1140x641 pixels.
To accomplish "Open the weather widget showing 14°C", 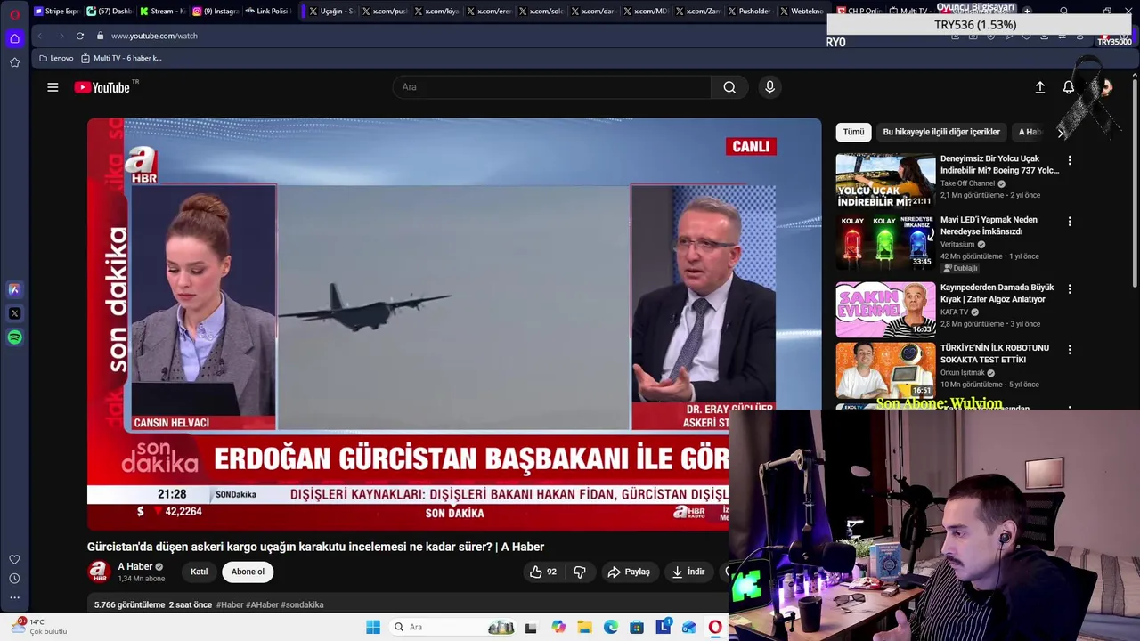I will click(x=39, y=627).
